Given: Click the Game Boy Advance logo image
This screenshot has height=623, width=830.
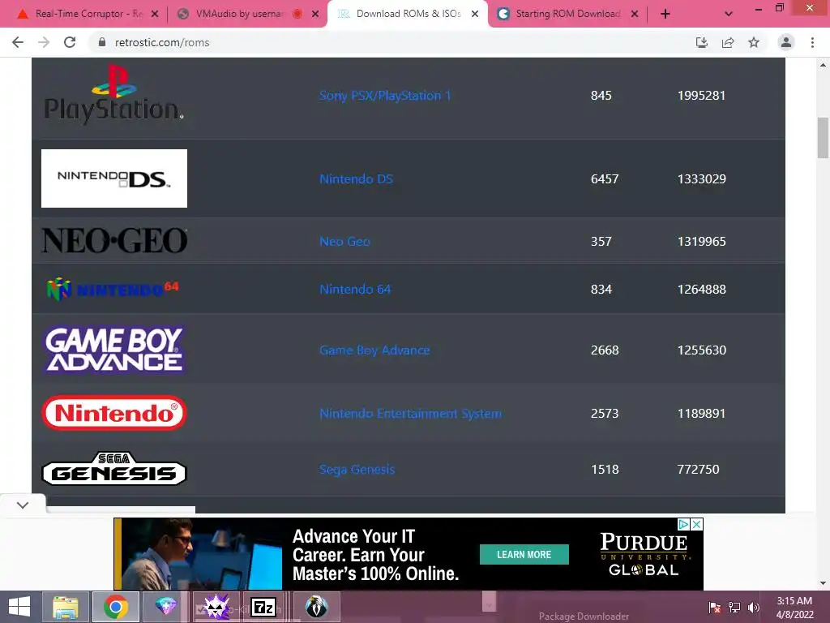Looking at the screenshot, I should 113,350.
